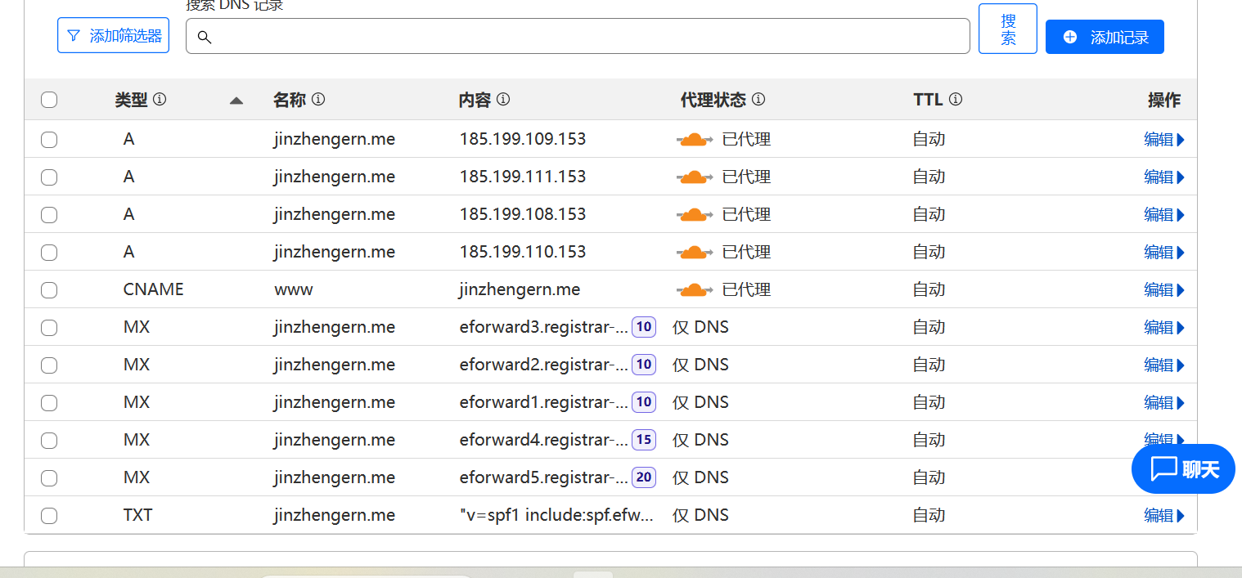Open the 聊天 chat bubble

1183,468
